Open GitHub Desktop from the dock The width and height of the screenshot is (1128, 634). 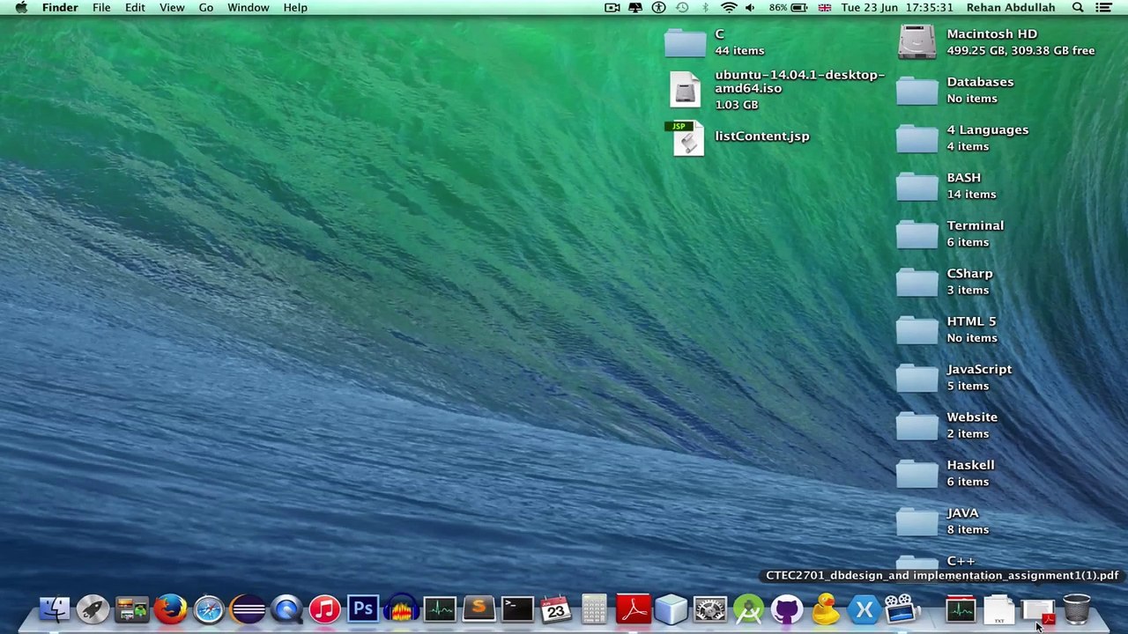pos(787,608)
